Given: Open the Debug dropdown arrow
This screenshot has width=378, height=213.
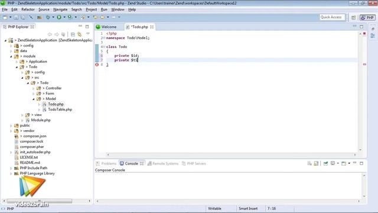Looking at the screenshot, I should coord(53,17).
